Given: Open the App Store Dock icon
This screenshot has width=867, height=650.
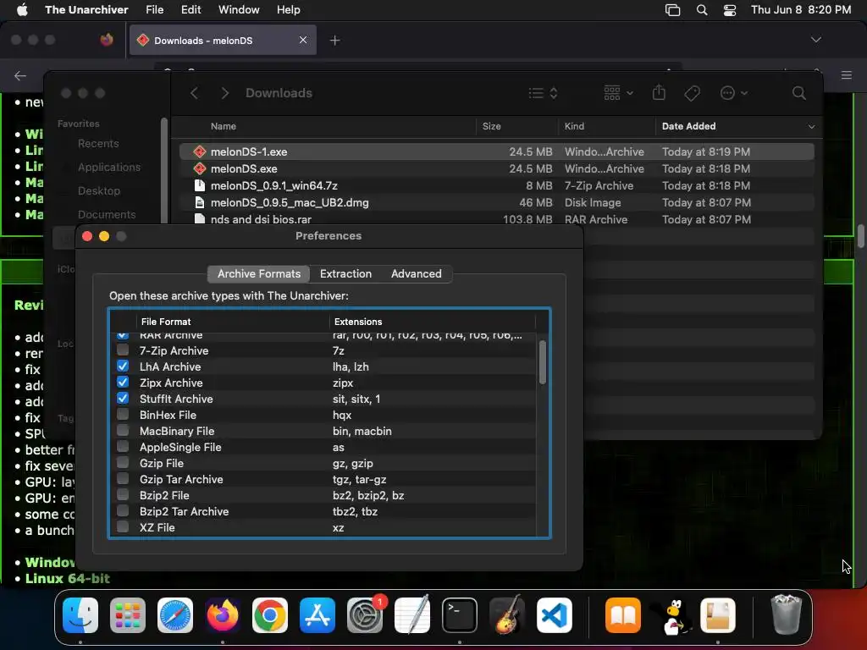Looking at the screenshot, I should point(318,615).
